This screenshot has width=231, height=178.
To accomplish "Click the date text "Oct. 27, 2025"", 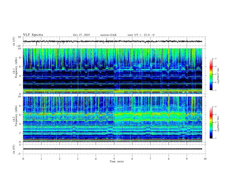I will [x=81, y=35].
